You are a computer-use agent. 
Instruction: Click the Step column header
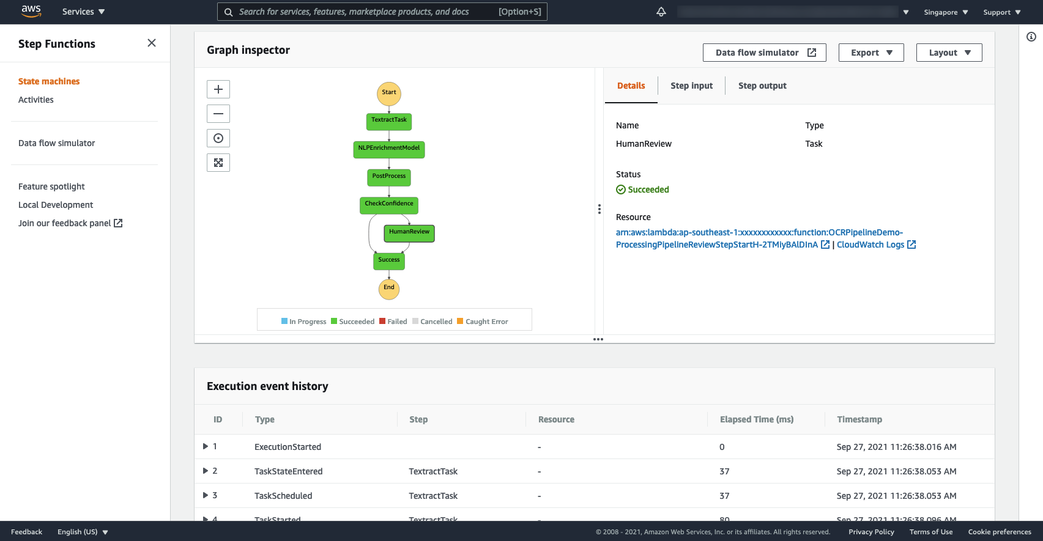[x=418, y=419]
